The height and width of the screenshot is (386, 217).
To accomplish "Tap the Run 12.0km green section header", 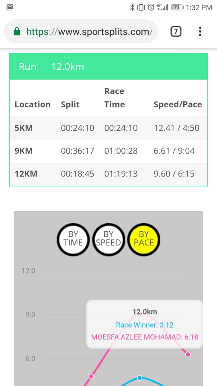I will pos(108,67).
